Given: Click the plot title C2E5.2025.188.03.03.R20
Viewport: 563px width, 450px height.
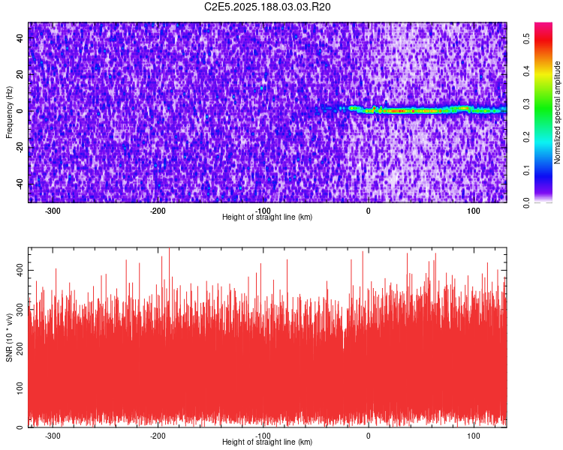Looking at the screenshot, I should click(x=267, y=7).
